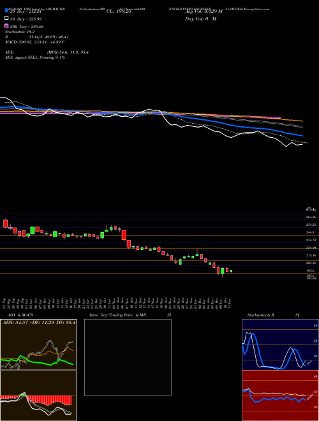Click the 'CL: 199.25' closing price label
Viewport: 319px width, 421px height.
(119, 11)
